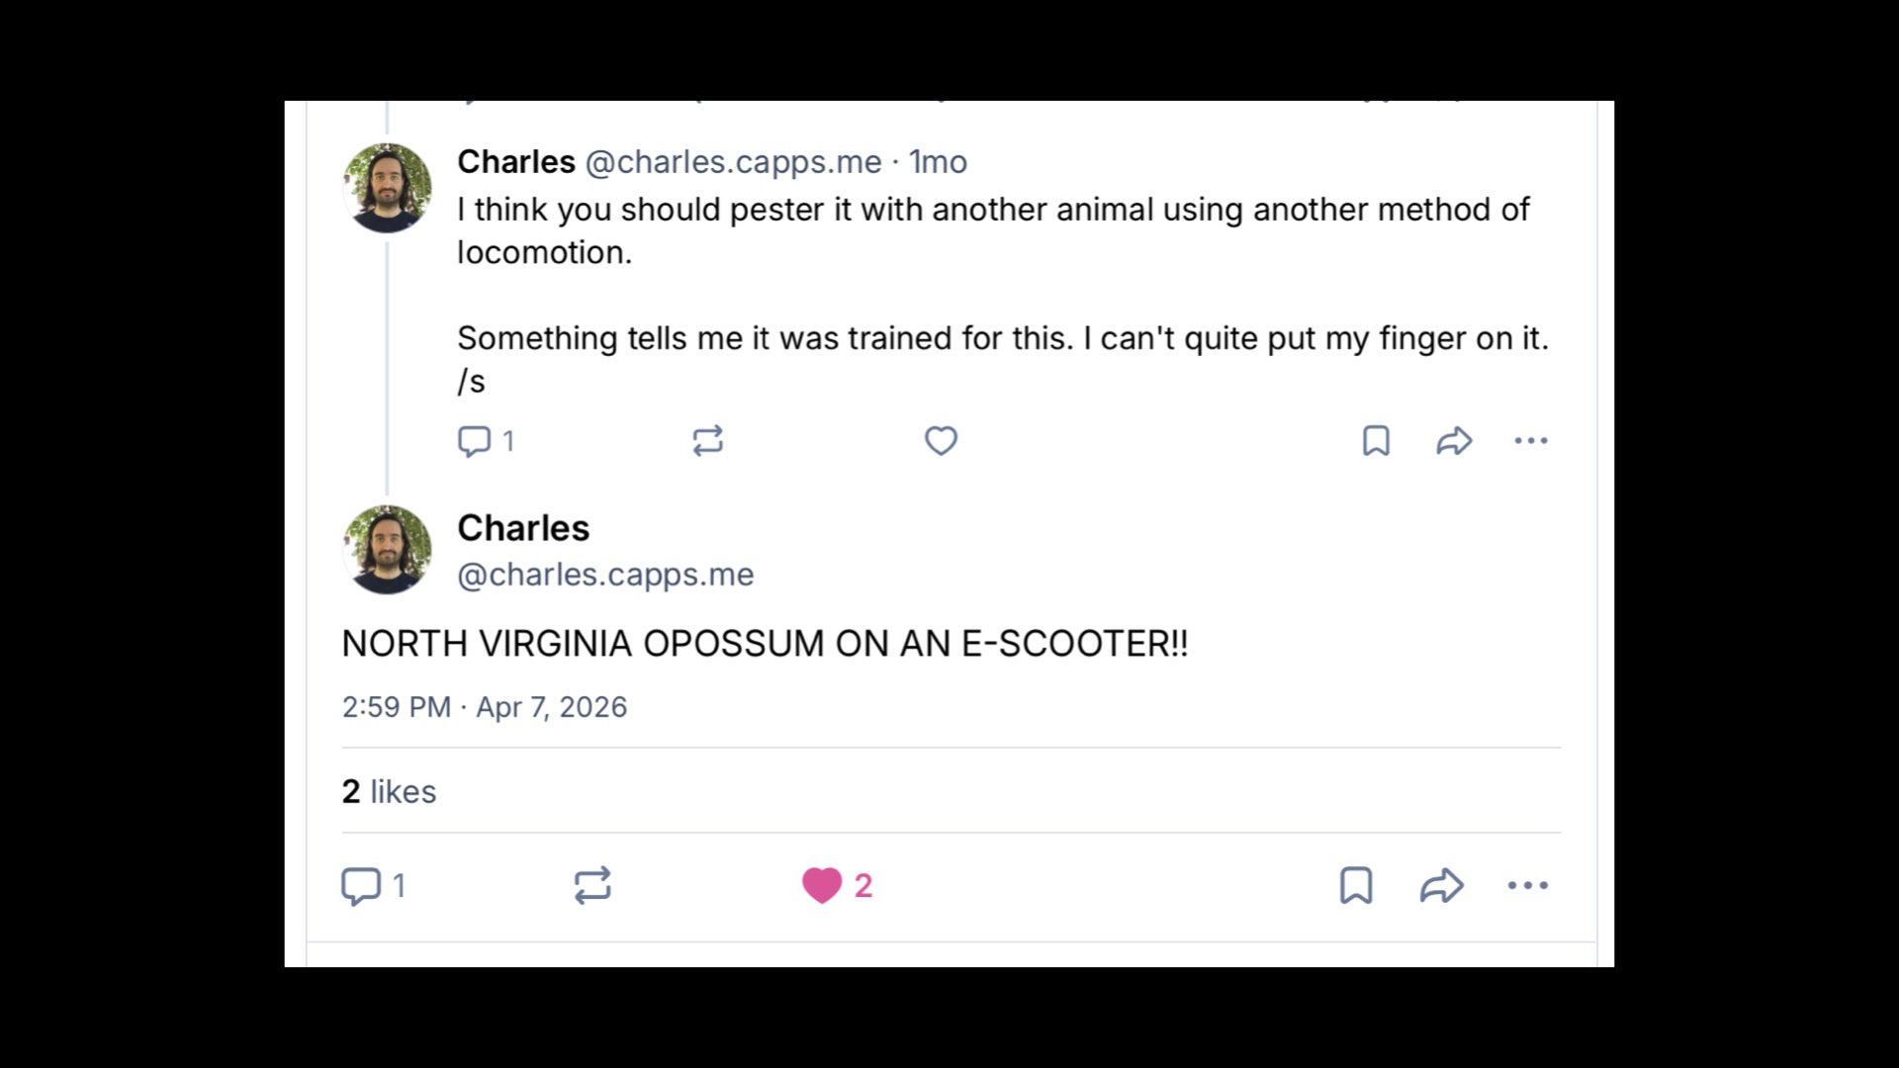Open the @charles.capps.me handle under main post name

(x=605, y=575)
